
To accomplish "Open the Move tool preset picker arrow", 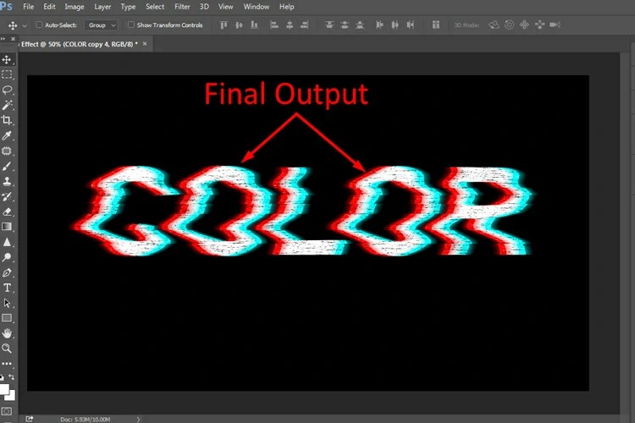I will [x=25, y=25].
